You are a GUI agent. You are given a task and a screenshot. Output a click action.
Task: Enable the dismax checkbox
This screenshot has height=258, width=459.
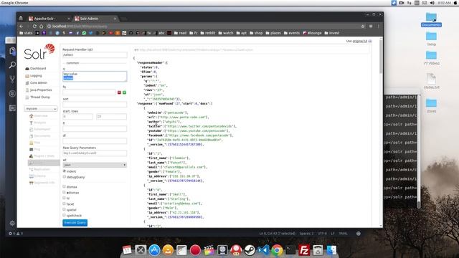64,186
